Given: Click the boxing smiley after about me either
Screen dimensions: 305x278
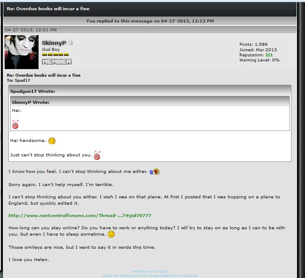Looking at the screenshot, I should (x=155, y=172).
